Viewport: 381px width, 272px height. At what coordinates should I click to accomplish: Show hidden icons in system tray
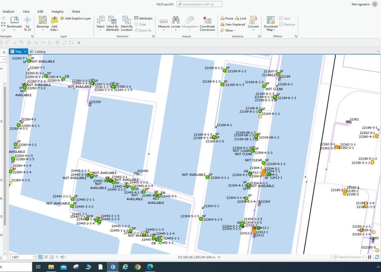(x=378, y=267)
